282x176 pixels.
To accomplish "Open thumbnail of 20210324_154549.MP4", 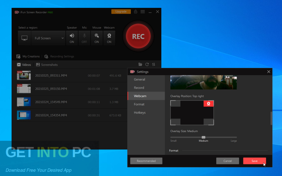I will (24, 102).
